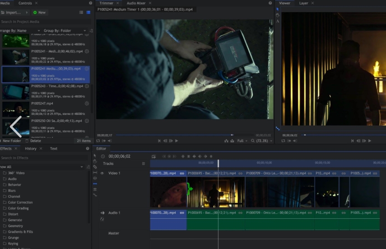The width and height of the screenshot is (386, 249).
Task: Expand the Keying effects folder
Action: click(x=10, y=244)
